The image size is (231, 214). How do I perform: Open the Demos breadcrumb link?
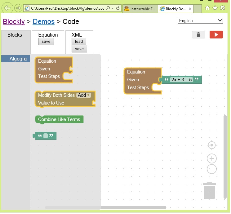click(44, 22)
